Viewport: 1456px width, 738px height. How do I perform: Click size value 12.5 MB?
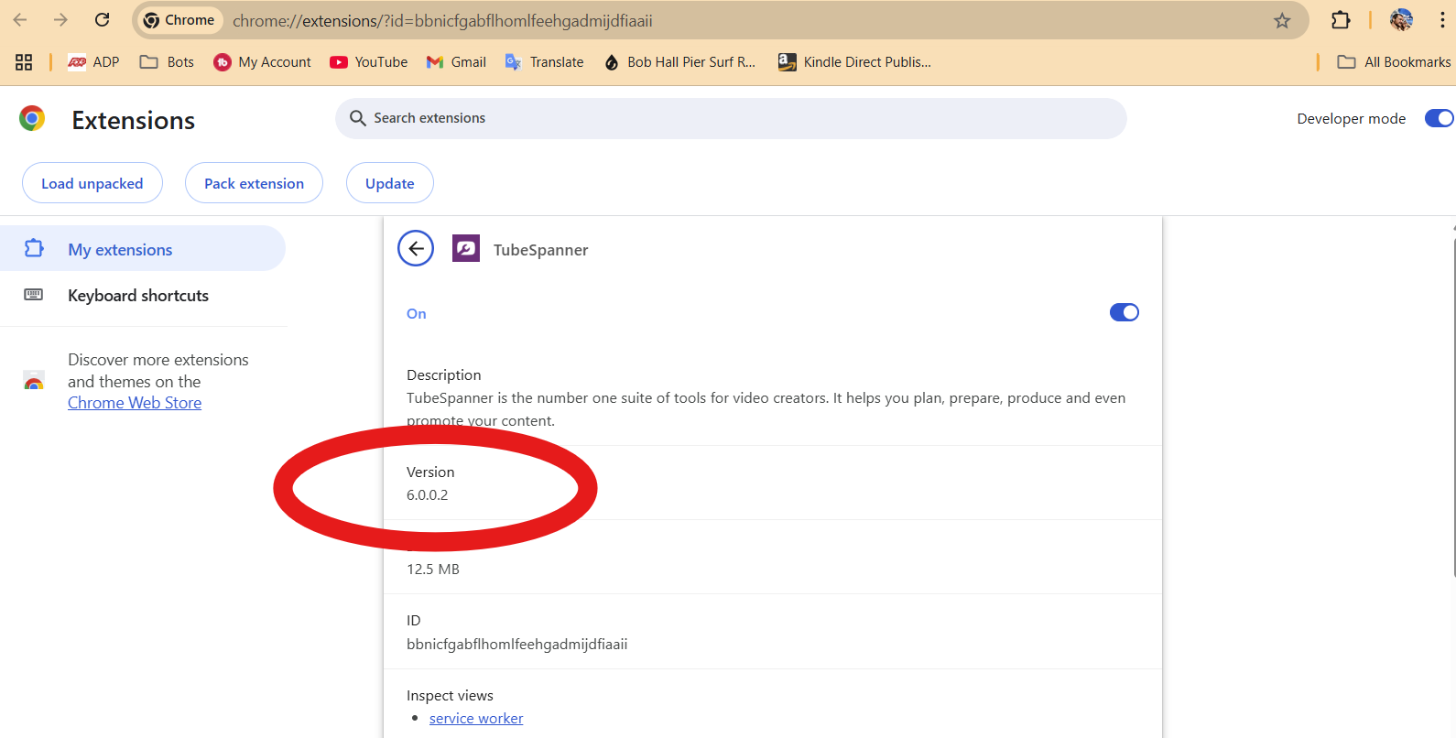tap(433, 570)
